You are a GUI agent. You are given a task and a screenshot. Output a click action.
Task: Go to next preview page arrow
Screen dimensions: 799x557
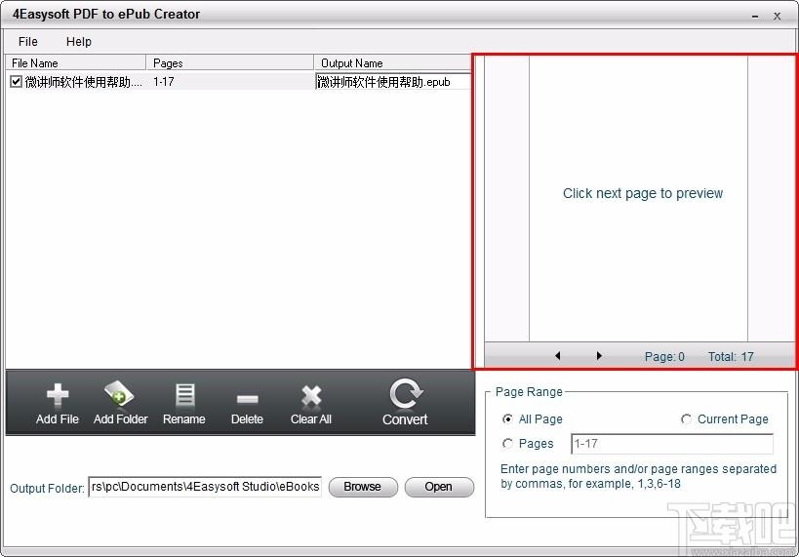pos(599,356)
